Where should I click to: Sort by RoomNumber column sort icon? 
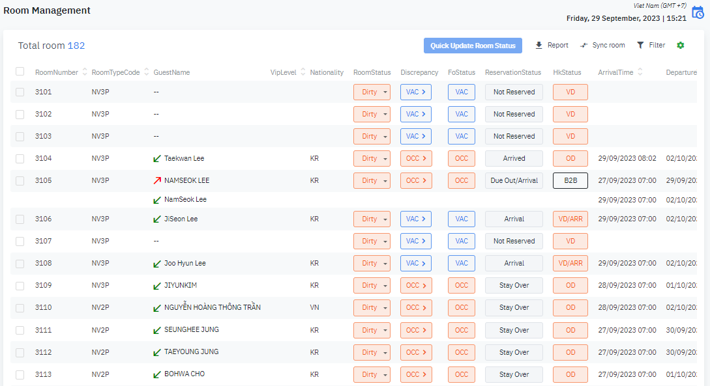point(84,72)
